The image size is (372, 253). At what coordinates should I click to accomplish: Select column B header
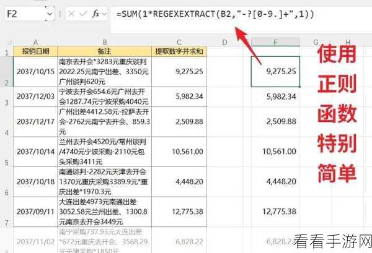tap(104, 42)
